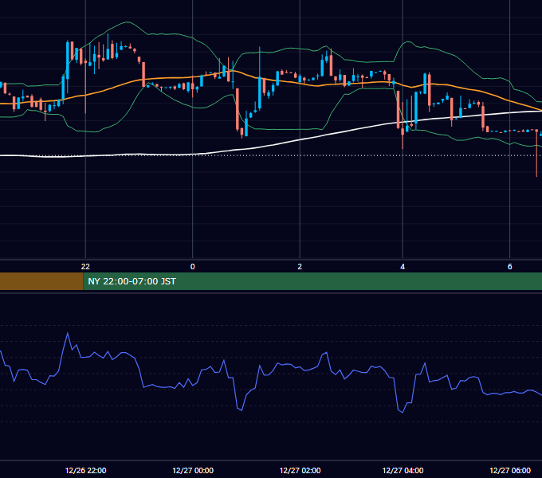This screenshot has height=478, width=542.
Task: Click the hour label 2 on chart axis
Action: pos(300,267)
